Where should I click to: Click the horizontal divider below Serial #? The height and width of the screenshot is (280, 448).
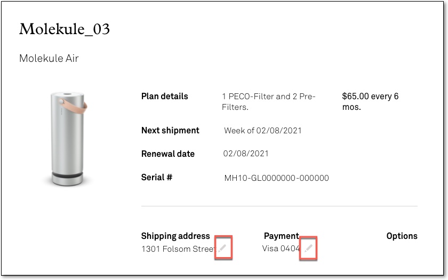pos(279,206)
